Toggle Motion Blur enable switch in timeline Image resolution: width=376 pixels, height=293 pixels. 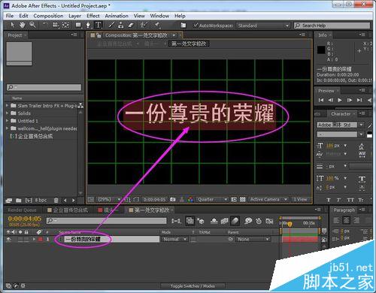[x=235, y=221]
